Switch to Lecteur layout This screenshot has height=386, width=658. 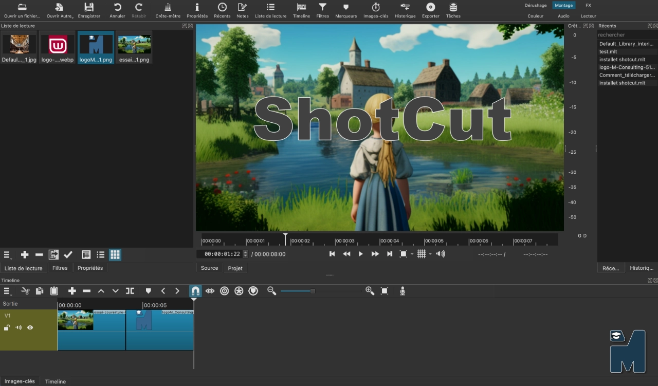point(589,16)
